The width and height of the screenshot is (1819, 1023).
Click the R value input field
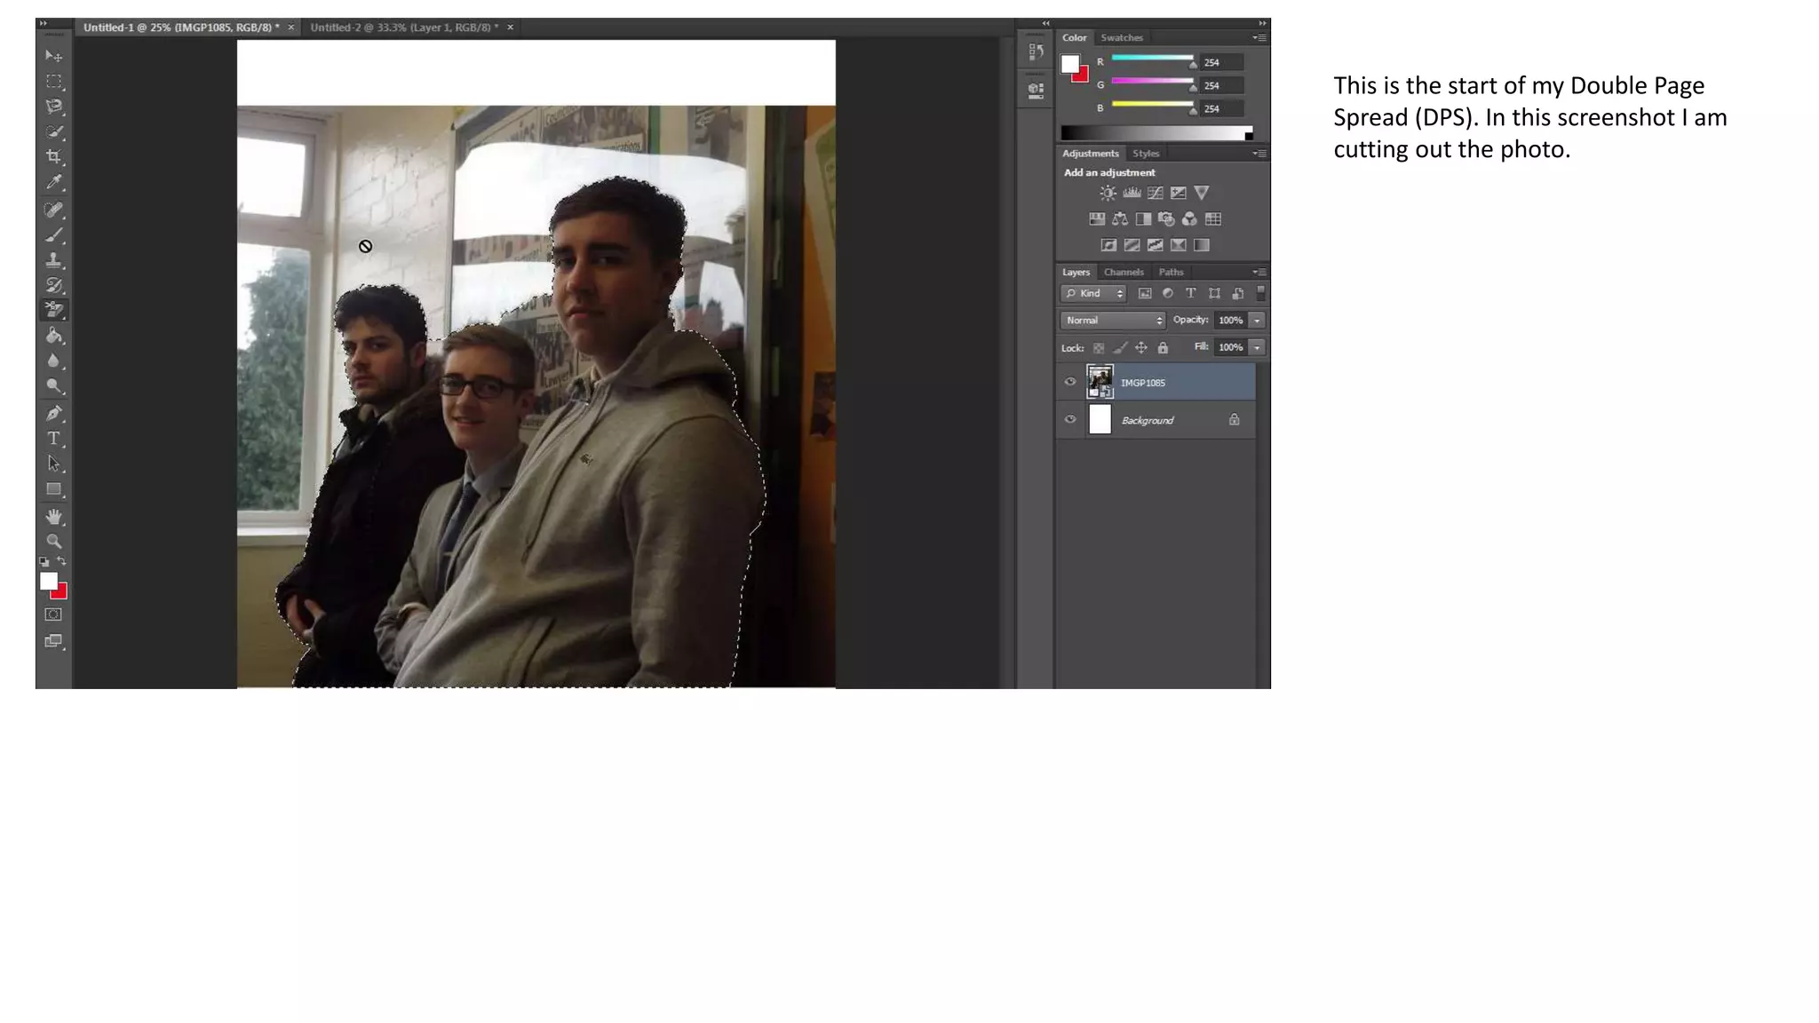pyautogui.click(x=1221, y=62)
